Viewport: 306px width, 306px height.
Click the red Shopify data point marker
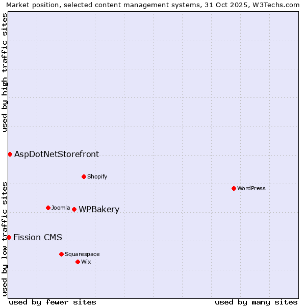84,176
